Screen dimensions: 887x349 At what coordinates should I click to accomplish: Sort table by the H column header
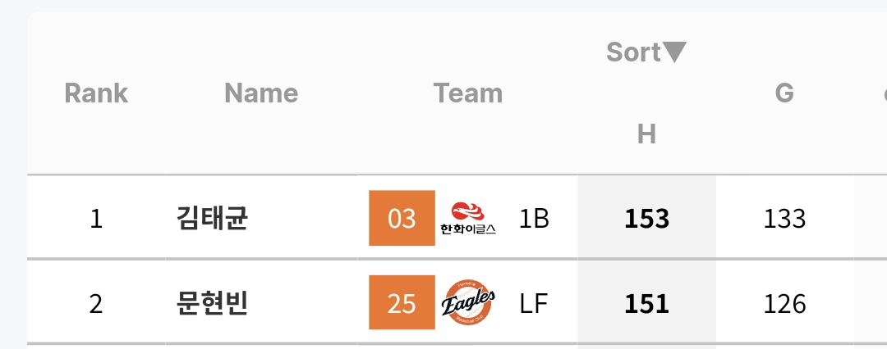point(646,134)
